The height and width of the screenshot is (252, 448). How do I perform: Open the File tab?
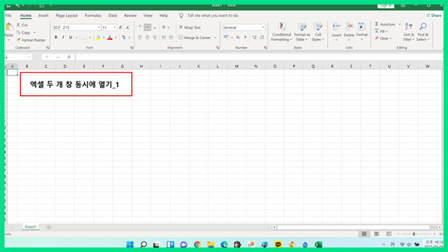(8, 15)
